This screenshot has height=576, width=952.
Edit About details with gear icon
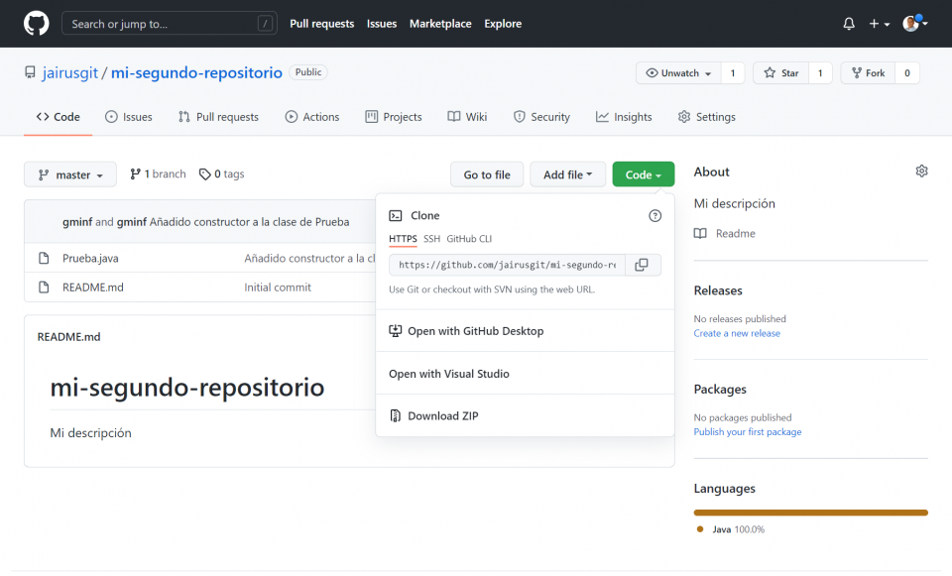(x=921, y=172)
